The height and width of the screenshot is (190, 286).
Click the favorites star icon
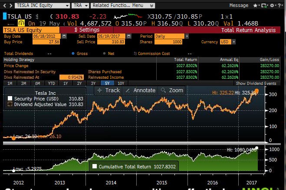coord(255,5)
